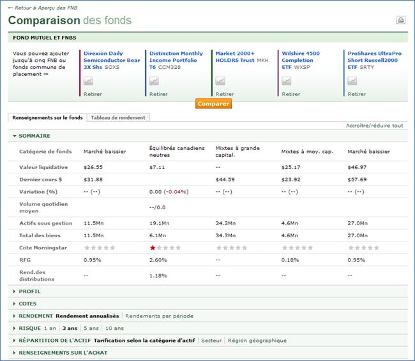Click the Valeur liquidative row label
Viewport: 415px width, 361px height.
[x=43, y=167]
